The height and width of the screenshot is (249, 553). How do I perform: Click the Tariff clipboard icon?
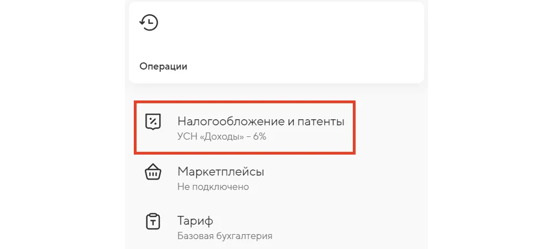[153, 222]
